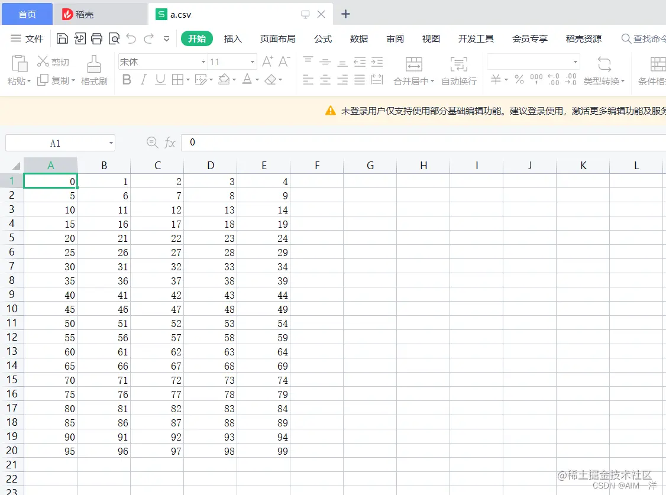
Task: Click the formula bar input showing 0
Action: click(423, 143)
